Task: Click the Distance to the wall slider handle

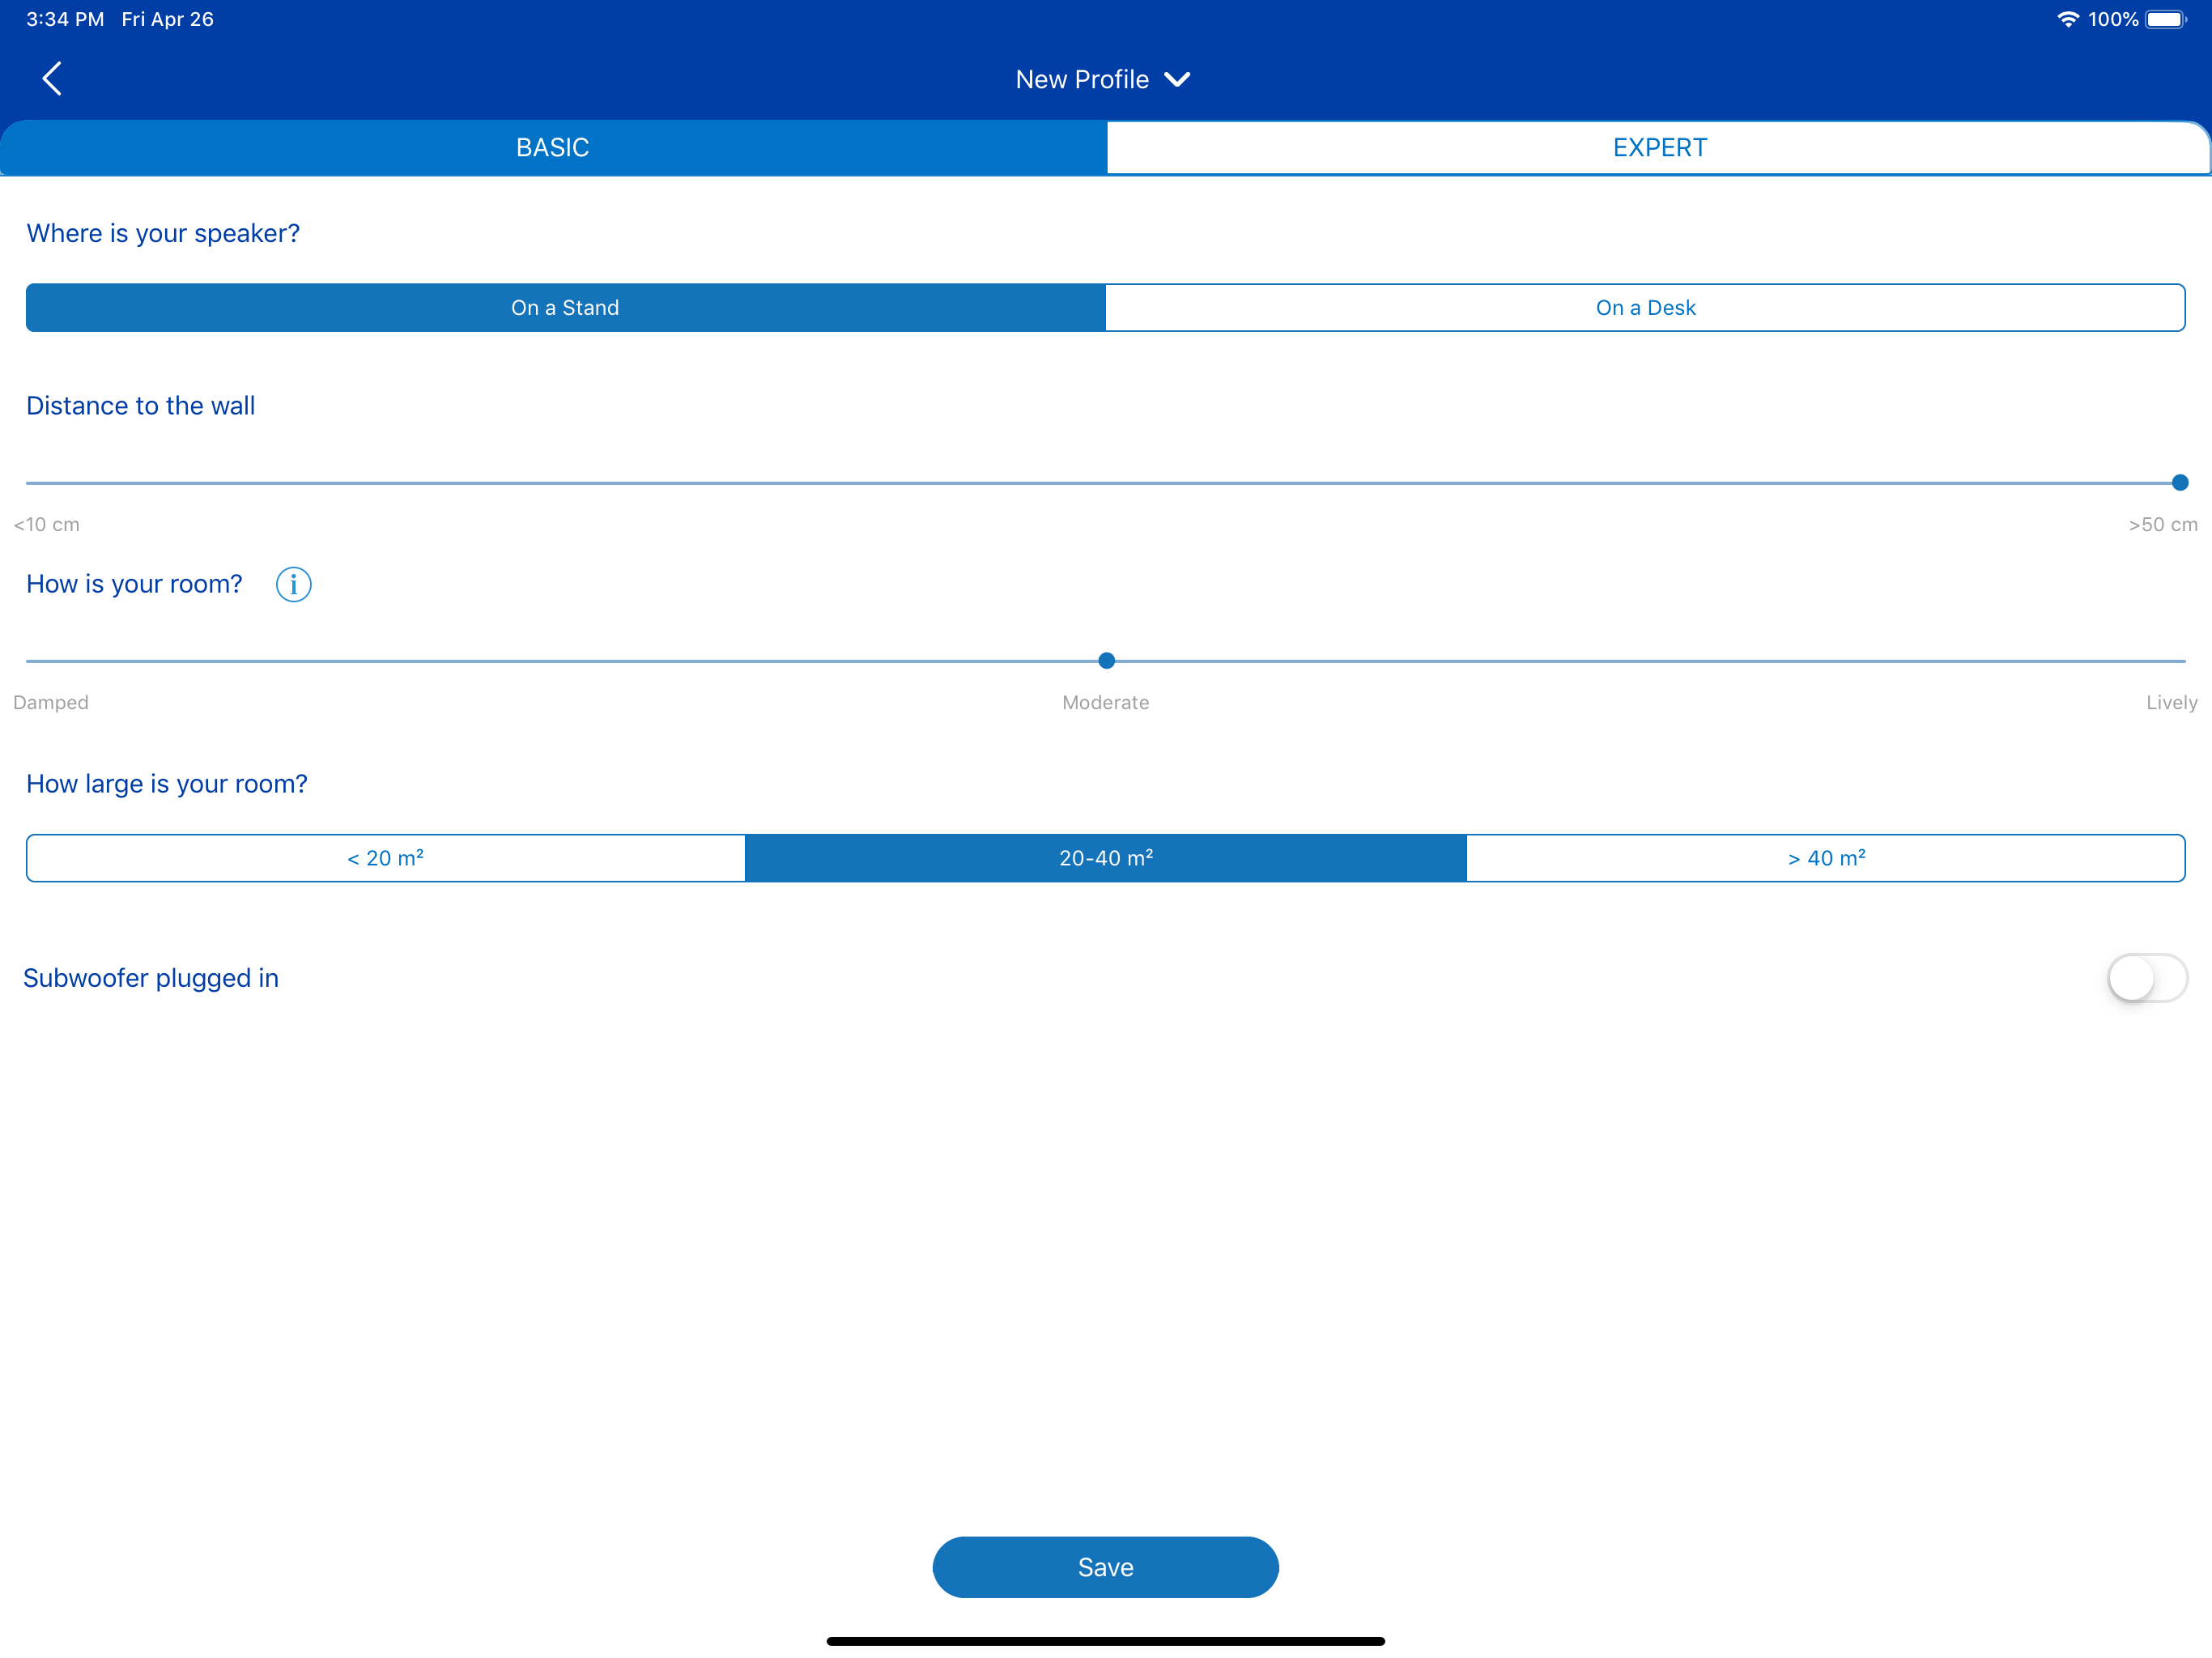Action: (x=2180, y=483)
